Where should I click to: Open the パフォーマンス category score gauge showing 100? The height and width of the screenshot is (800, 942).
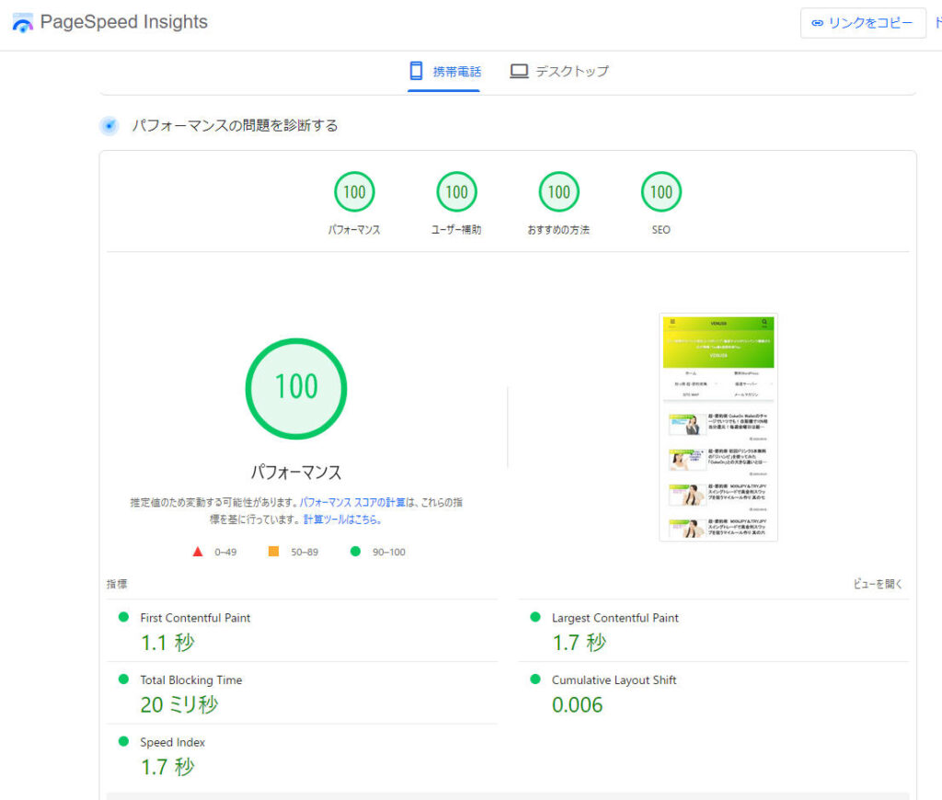point(354,192)
